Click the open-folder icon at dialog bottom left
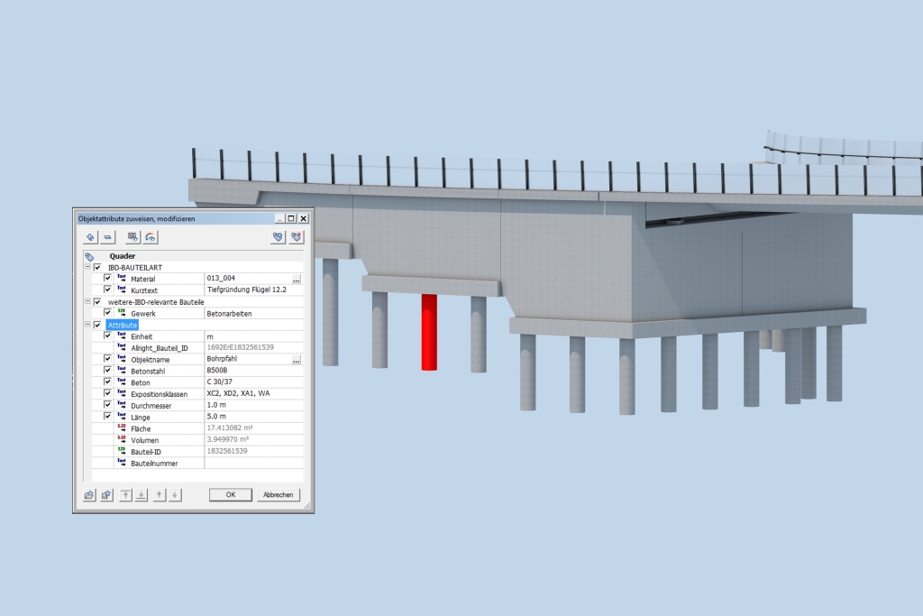The width and height of the screenshot is (923, 616). tap(89, 495)
